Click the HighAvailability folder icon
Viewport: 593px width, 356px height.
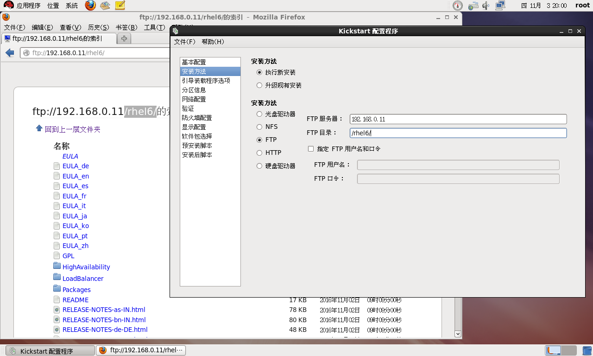tap(57, 266)
